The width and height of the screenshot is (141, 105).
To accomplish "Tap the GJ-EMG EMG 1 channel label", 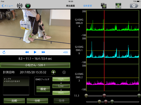I will [79, 50].
